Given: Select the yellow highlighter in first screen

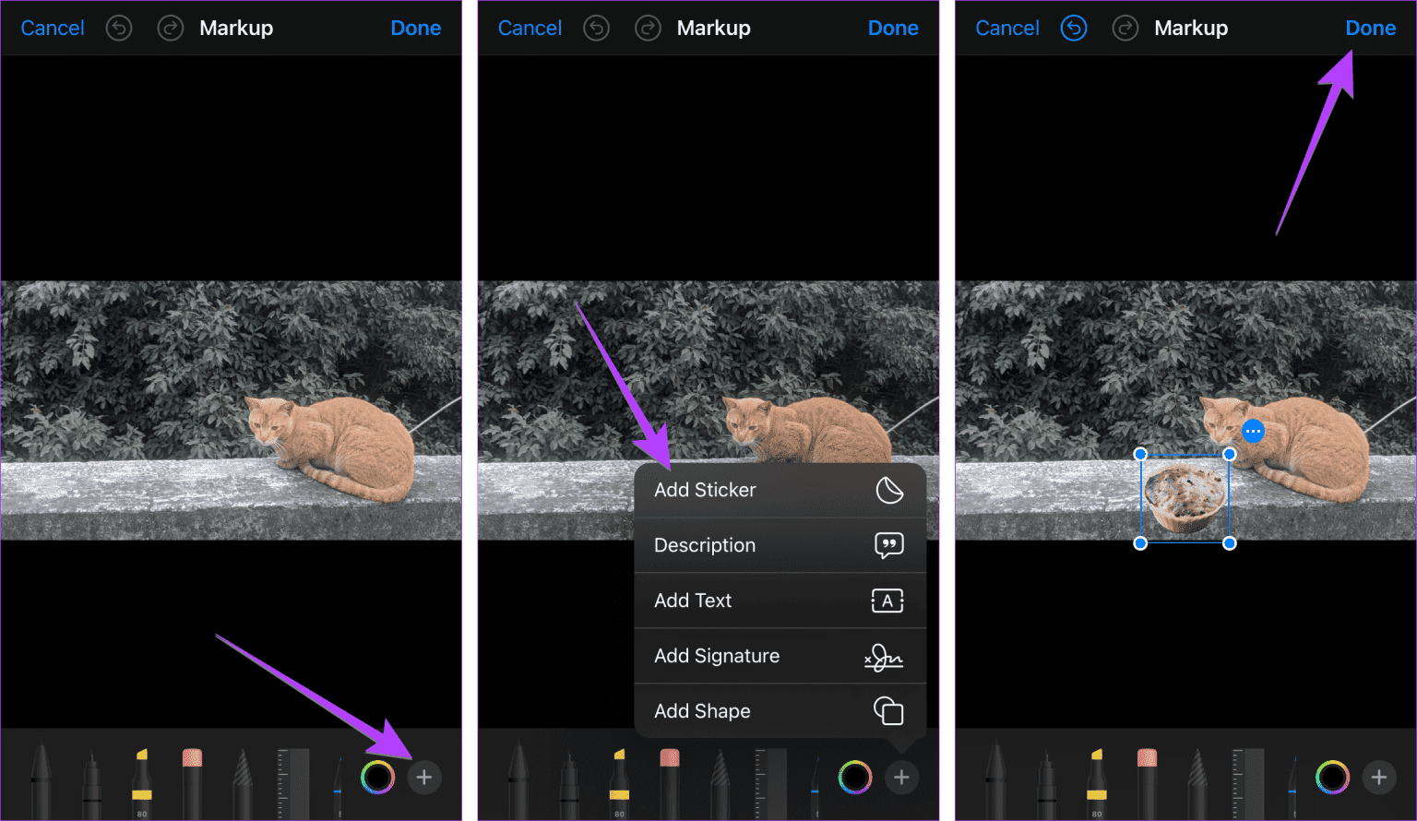Looking at the screenshot, I should click(141, 784).
